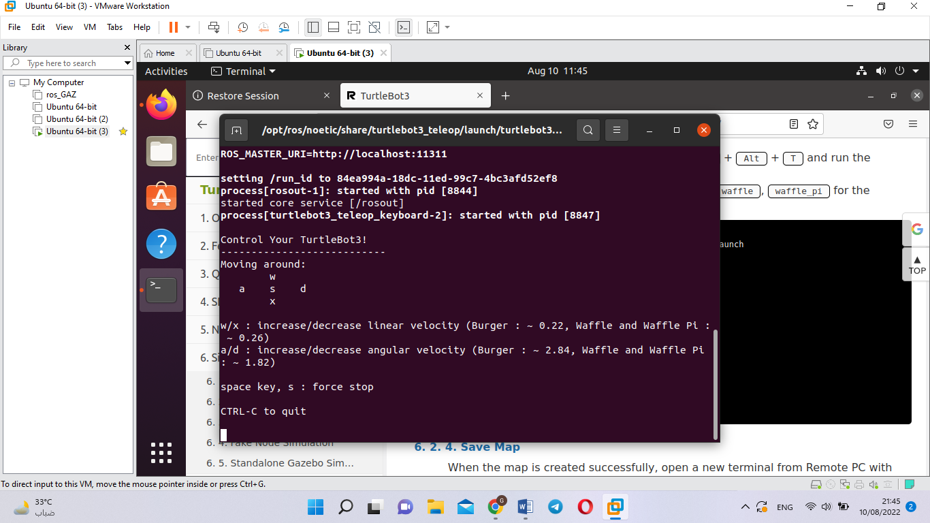This screenshot has width=930, height=523.
Task: Open the power options dropdown arrow
Action: point(188,27)
